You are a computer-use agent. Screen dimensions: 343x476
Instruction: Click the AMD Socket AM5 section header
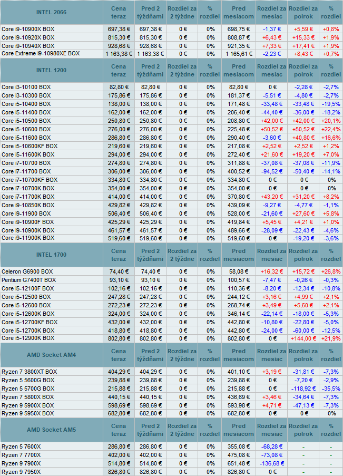51,430
